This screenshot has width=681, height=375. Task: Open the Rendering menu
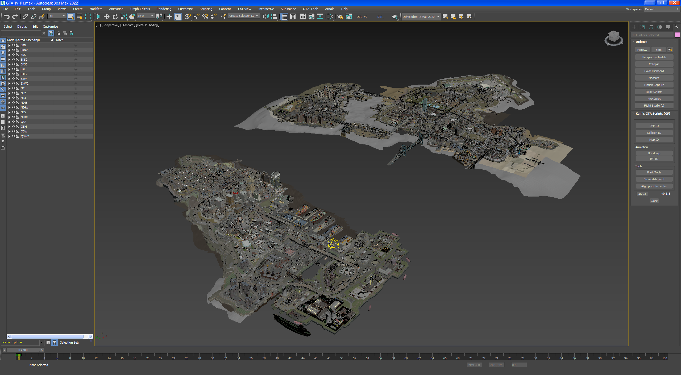click(164, 9)
